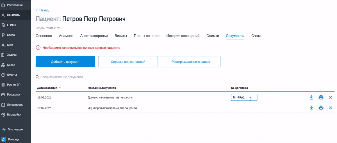The height and width of the screenshot is (143, 337).
Task: Switch to the Снимки tab
Action: point(213,36)
